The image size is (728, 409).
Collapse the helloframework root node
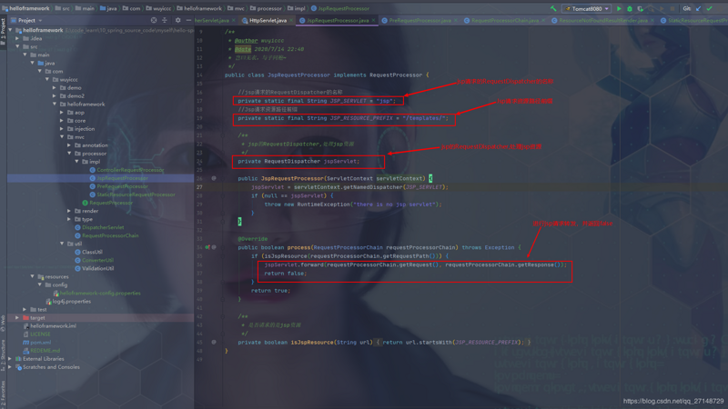[11, 30]
